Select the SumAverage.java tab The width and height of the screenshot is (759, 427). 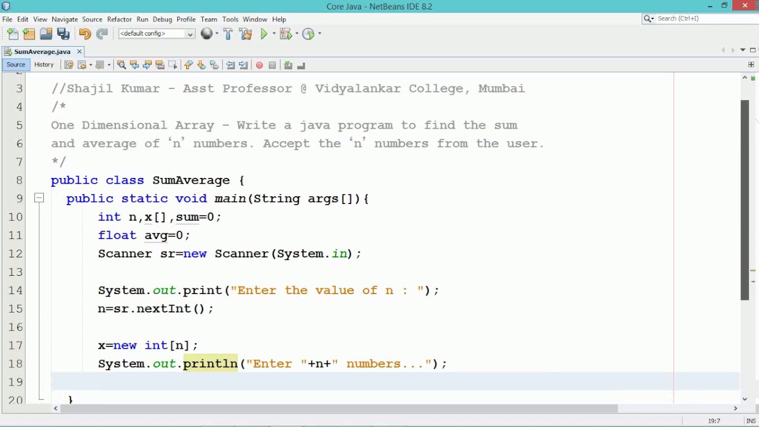(42, 52)
